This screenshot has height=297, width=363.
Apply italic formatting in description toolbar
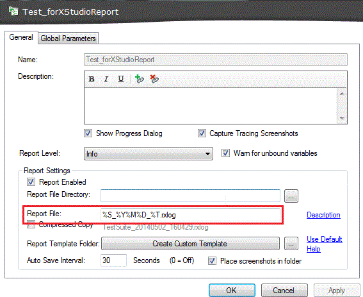(x=106, y=79)
